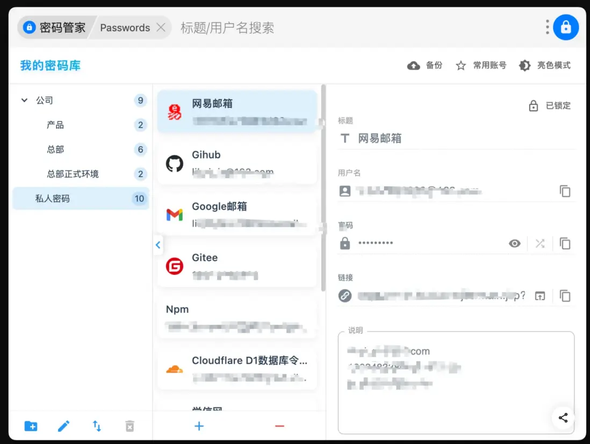590x444 pixels.
Task: Click the 备份 cloud backup button
Action: click(424, 65)
